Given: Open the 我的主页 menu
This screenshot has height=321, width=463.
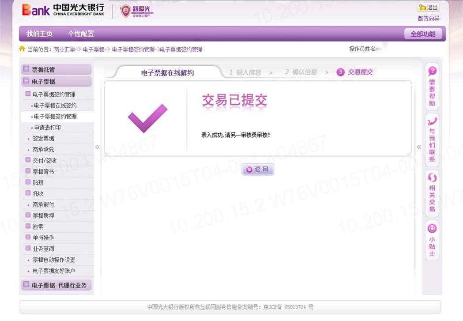Looking at the screenshot, I should coord(40,34).
